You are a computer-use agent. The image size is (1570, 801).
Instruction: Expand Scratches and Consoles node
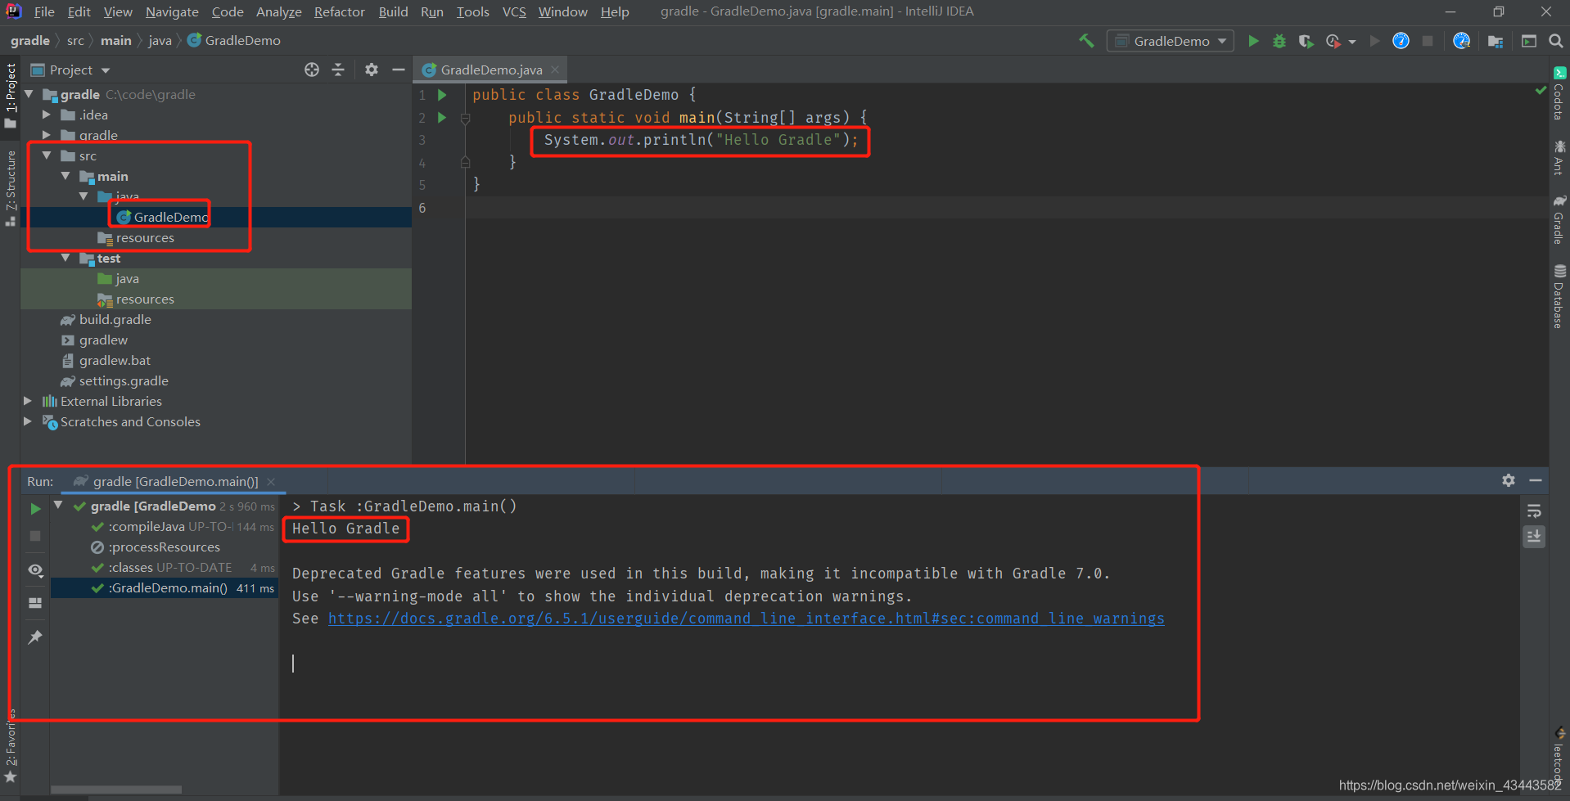[28, 421]
